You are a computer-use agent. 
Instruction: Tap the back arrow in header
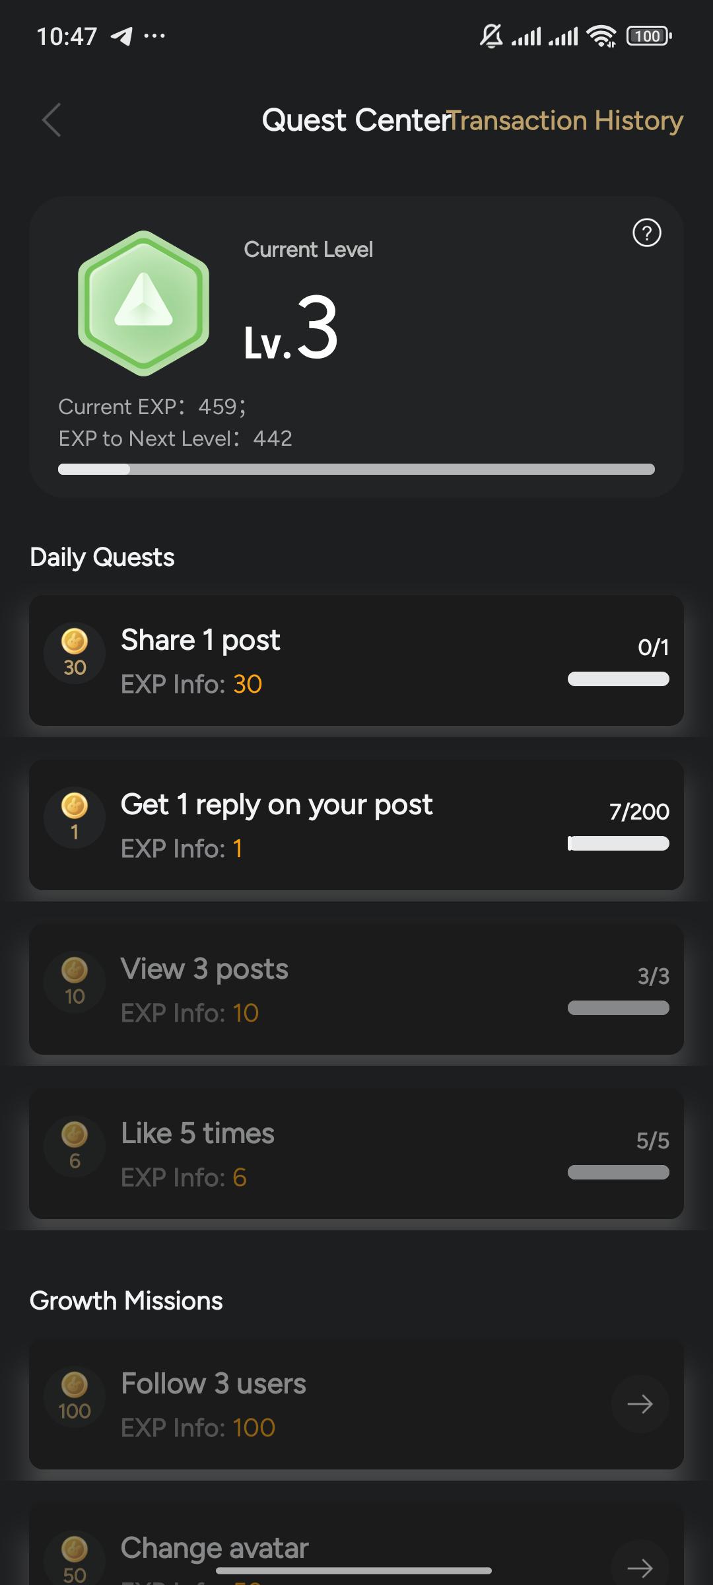tap(51, 120)
